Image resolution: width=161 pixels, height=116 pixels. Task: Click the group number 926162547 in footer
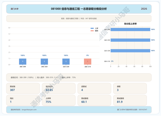click(143, 110)
